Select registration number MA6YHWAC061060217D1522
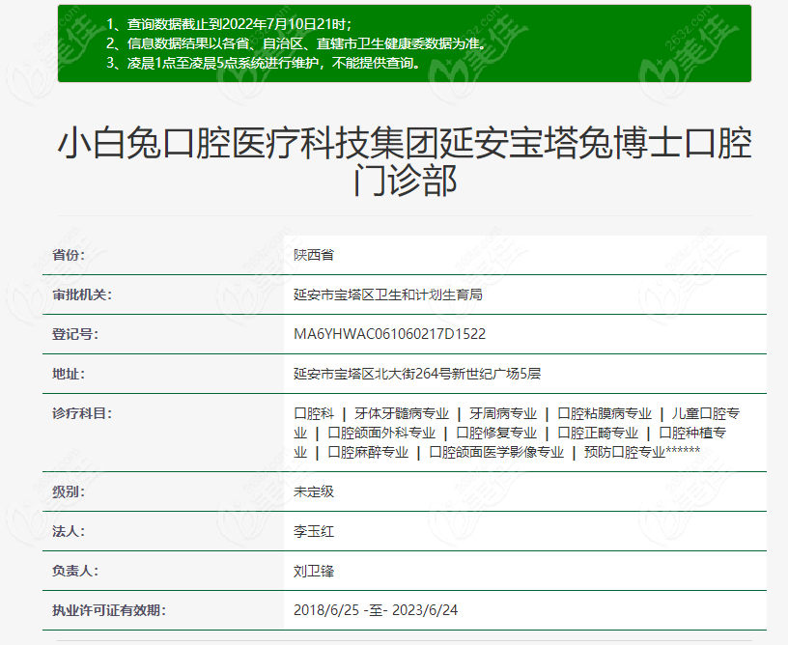The image size is (788, 645). (x=390, y=334)
